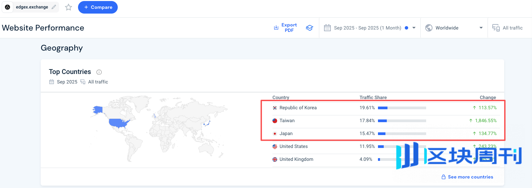Star edgex.exchange as a favorite
Image resolution: width=532 pixels, height=188 pixels.
(69, 7)
